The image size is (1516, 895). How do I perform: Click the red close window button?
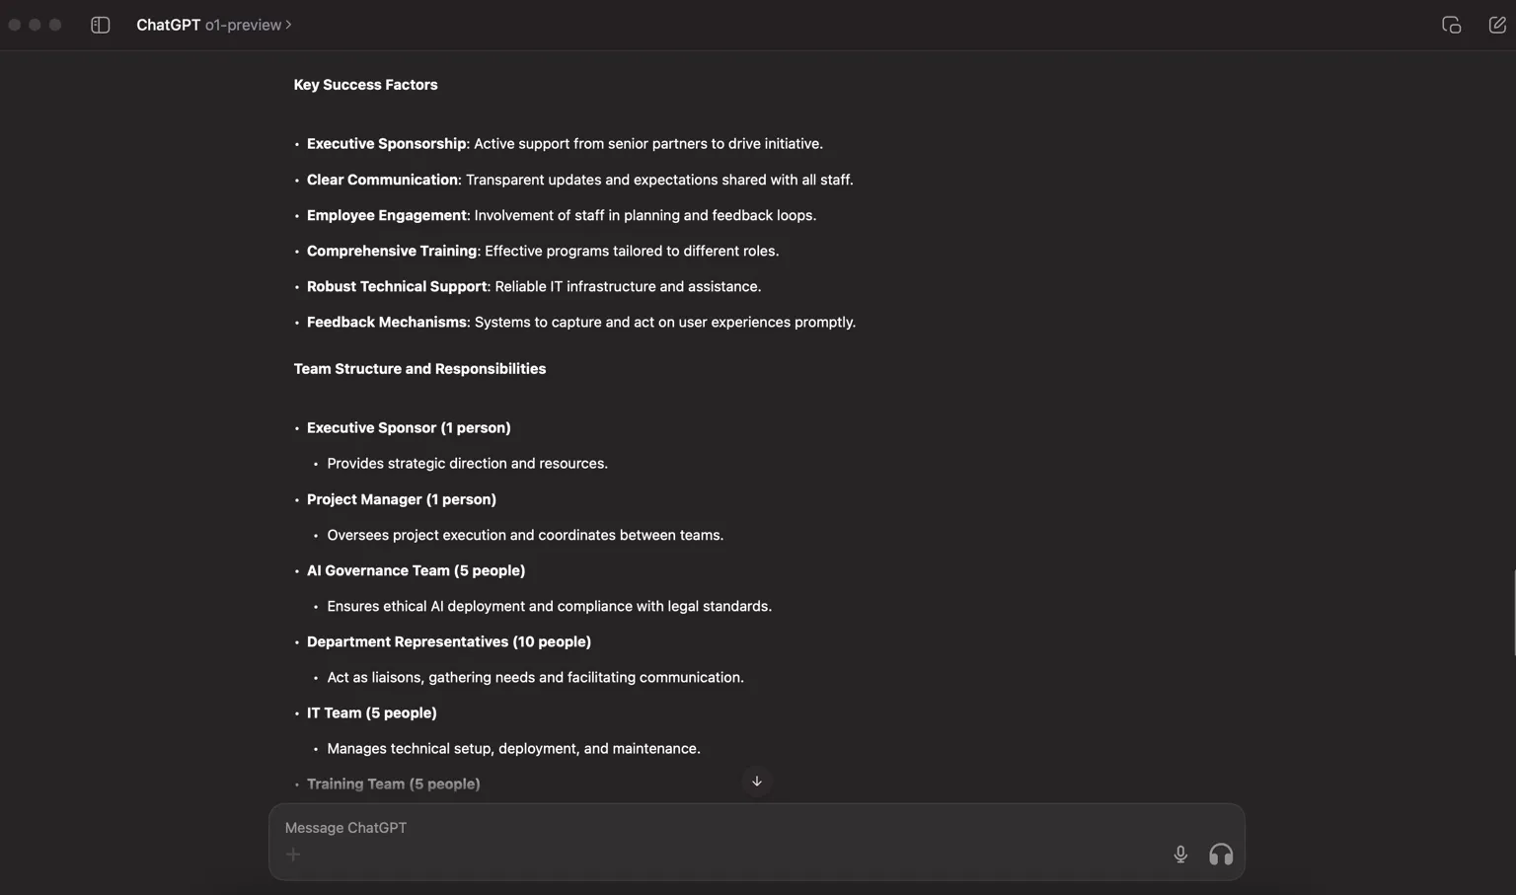14,25
